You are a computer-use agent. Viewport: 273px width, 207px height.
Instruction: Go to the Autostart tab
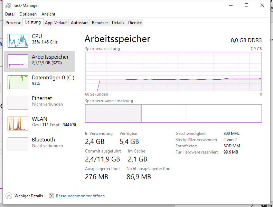coord(79,23)
